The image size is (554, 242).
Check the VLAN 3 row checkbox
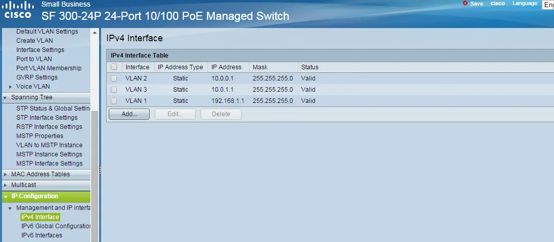[114, 90]
